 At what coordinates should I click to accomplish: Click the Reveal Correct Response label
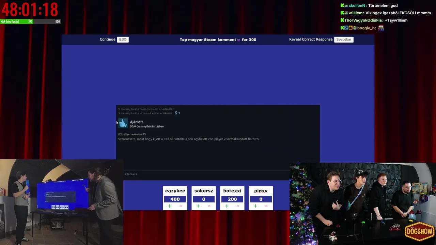311,39
